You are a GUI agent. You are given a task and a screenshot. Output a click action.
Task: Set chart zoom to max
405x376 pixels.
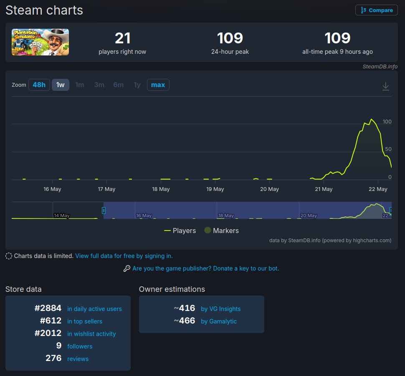pos(158,85)
